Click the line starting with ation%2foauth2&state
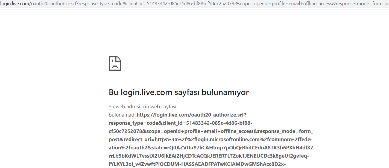Viewport: 389px width, 168px height. point(211,148)
